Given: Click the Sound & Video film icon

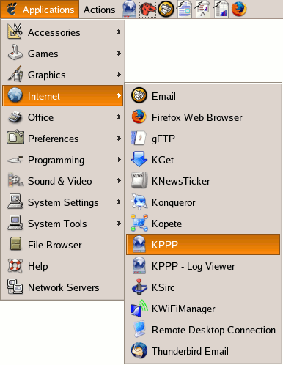Looking at the screenshot, I should coord(15,180).
